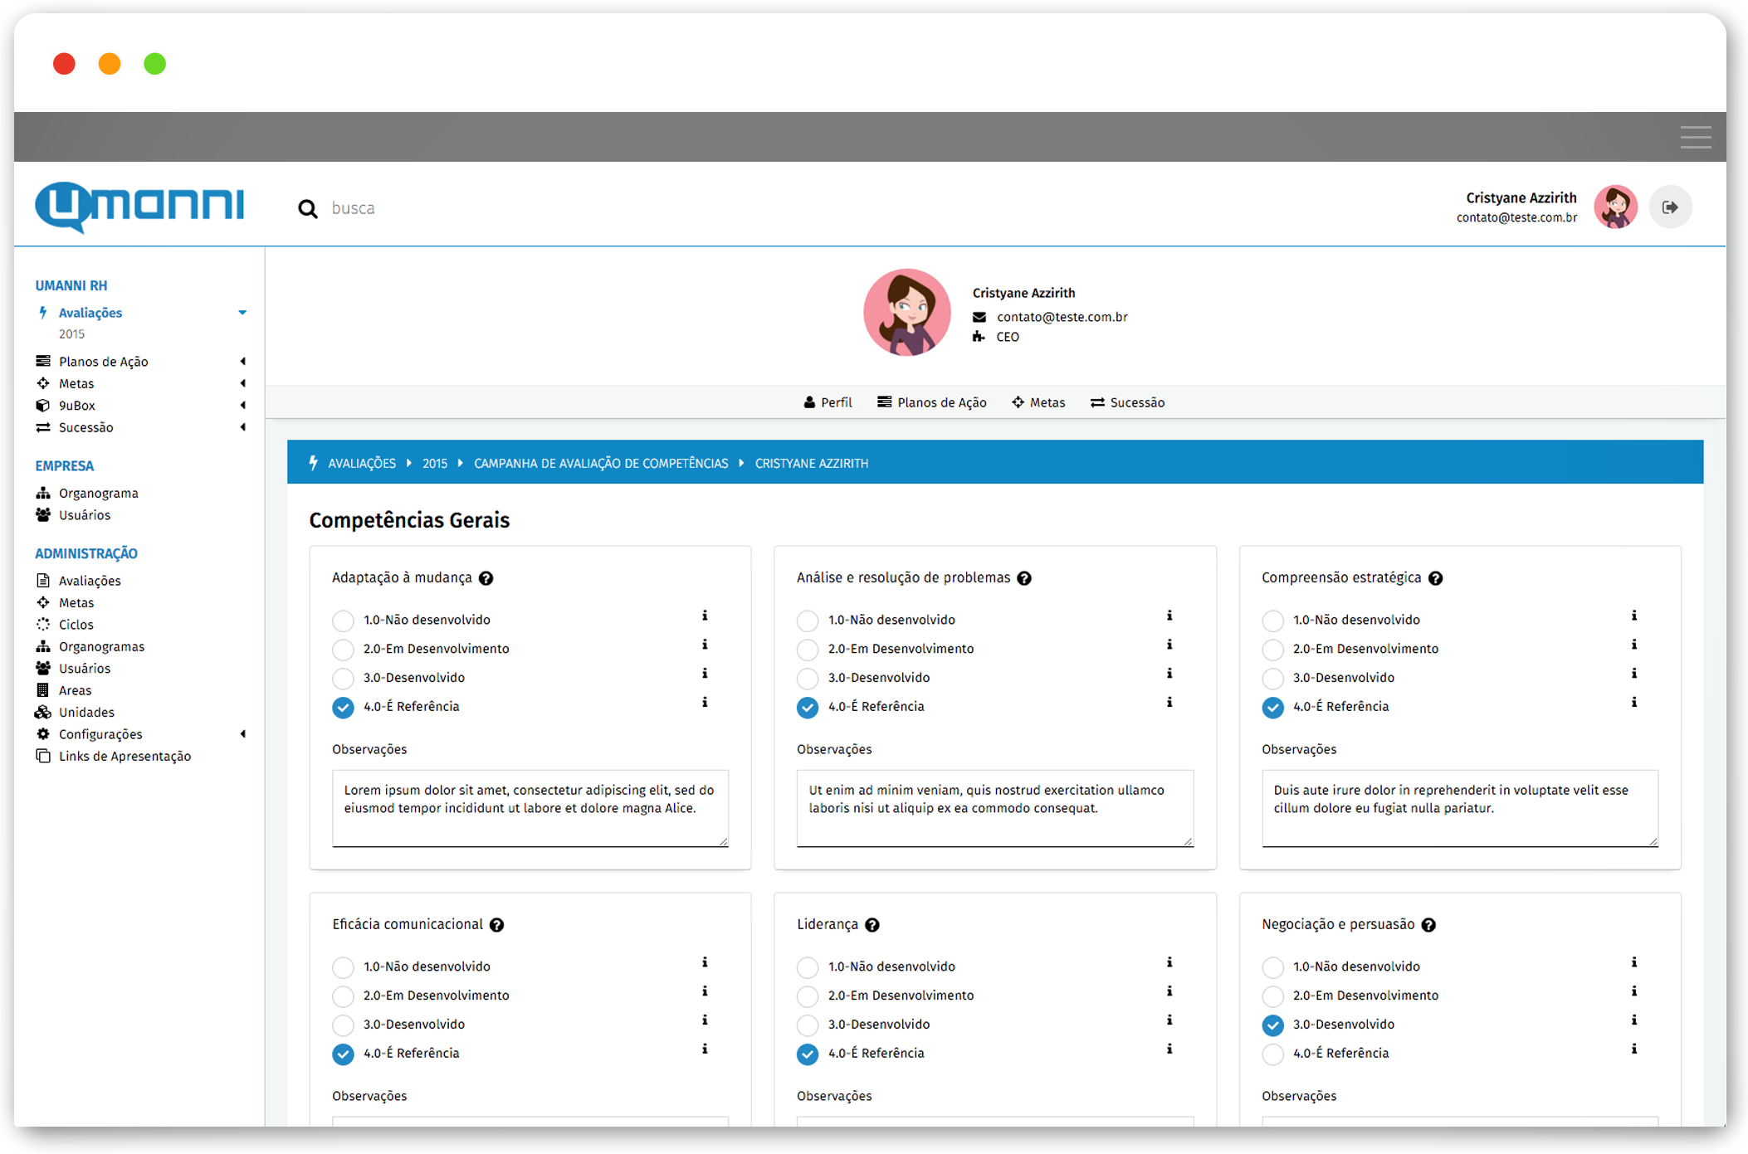Open Organograma under Empresa
The image size is (1748, 1154).
click(x=98, y=494)
